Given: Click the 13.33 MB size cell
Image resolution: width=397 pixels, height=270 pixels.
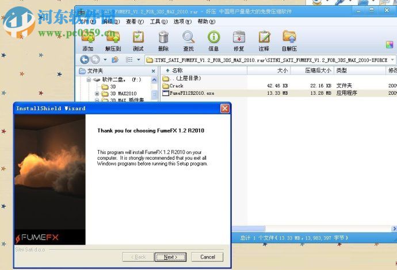Looking at the screenshot, I should (x=277, y=93).
